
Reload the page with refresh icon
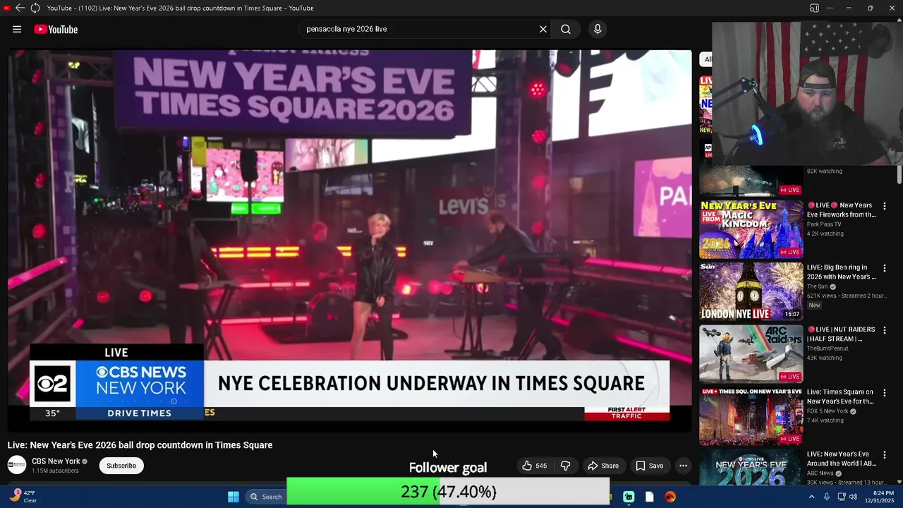click(x=35, y=8)
